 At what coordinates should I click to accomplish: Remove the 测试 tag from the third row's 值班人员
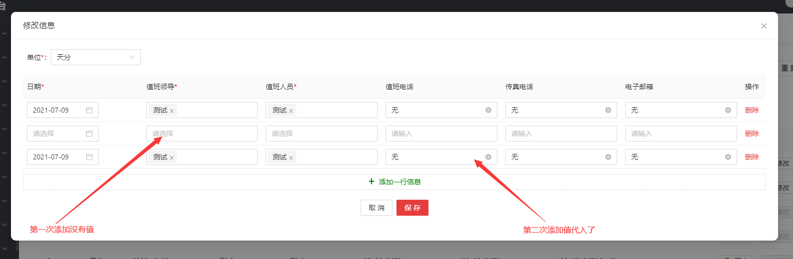[291, 158]
